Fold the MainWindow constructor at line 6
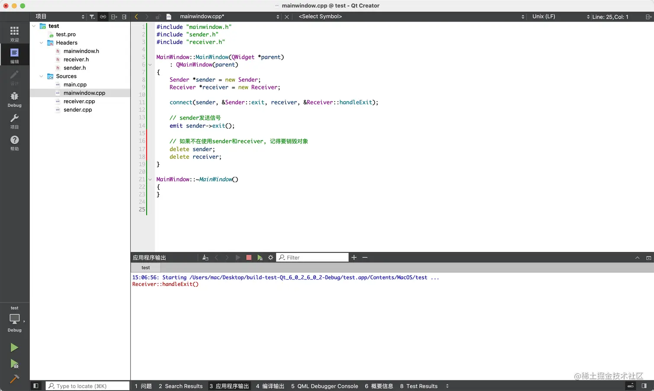Image resolution: width=654 pixels, height=391 pixels. tap(150, 65)
